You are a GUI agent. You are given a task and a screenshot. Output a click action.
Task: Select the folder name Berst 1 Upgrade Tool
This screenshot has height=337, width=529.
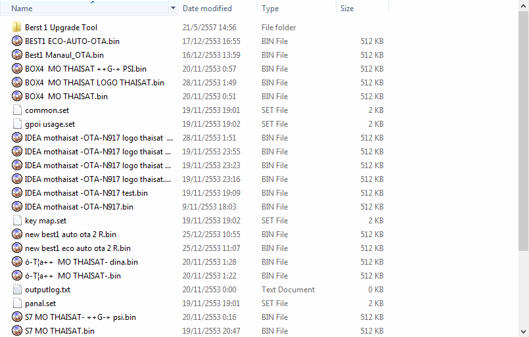tap(61, 28)
